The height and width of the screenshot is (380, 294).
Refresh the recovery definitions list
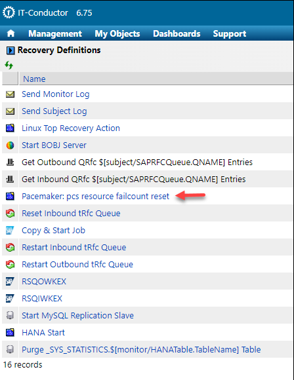[9, 65]
